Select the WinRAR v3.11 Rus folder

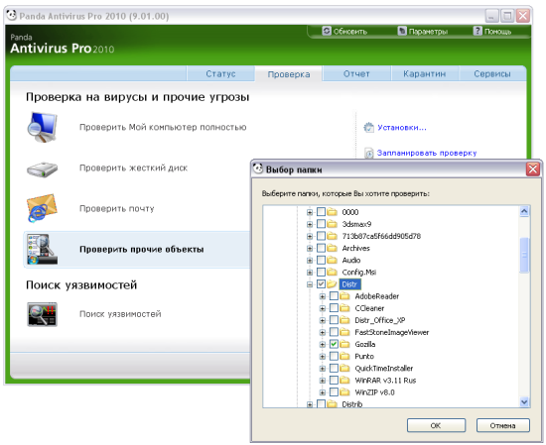tap(385, 381)
